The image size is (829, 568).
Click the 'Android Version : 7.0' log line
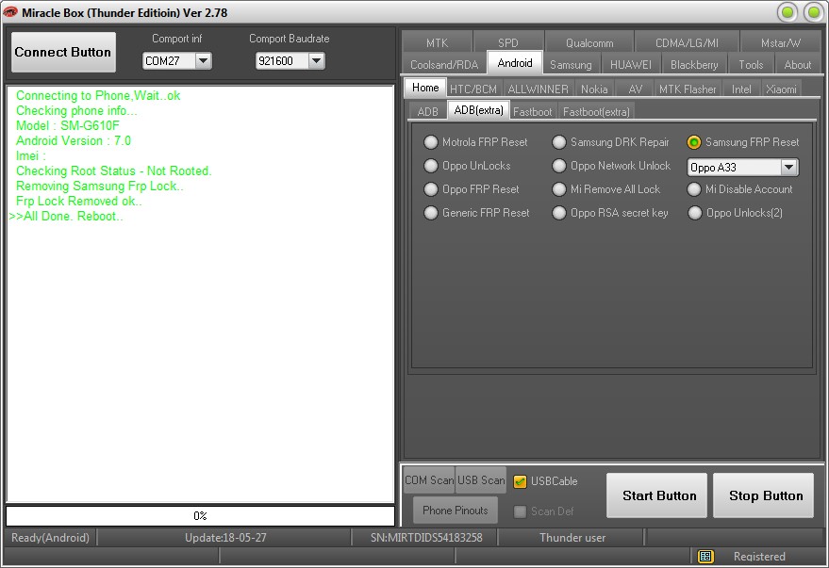tap(74, 141)
